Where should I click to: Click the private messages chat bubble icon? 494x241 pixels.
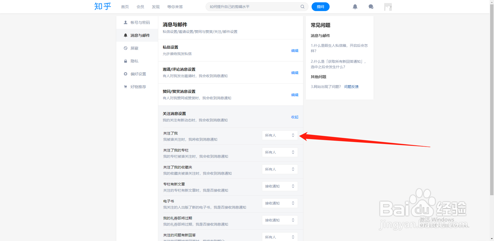(x=371, y=7)
